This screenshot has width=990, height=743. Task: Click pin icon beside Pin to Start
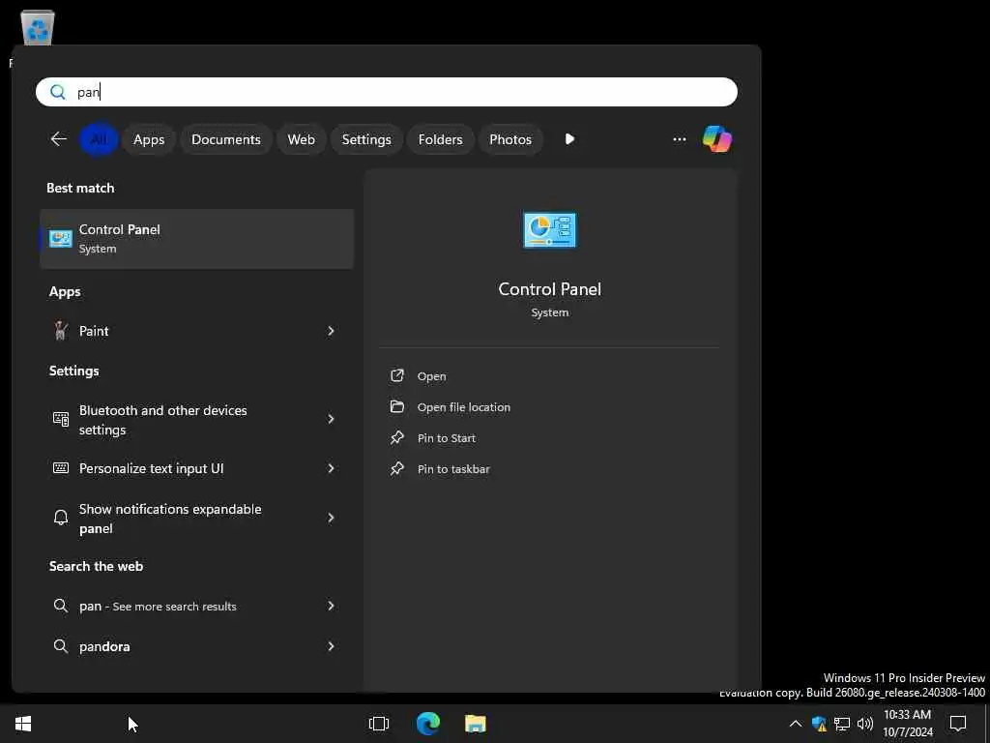[397, 438]
